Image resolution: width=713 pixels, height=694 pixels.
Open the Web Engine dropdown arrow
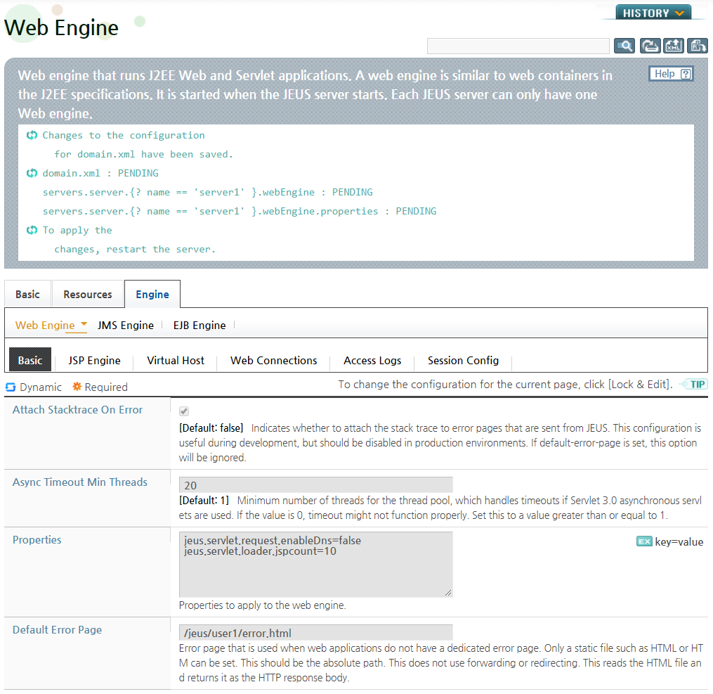[84, 324]
